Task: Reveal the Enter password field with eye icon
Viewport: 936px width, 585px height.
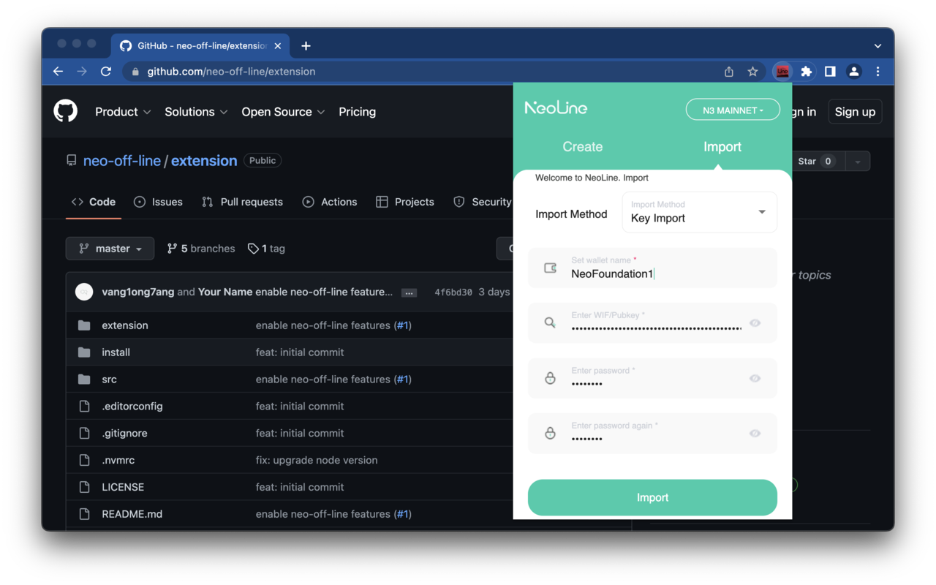Action: tap(755, 378)
